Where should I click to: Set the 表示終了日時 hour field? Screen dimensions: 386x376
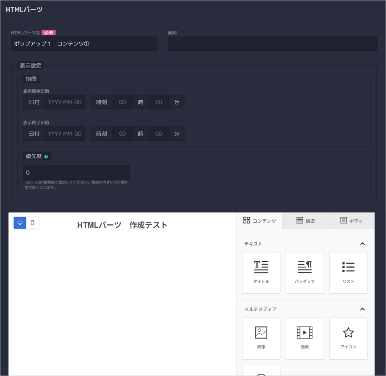[123, 134]
